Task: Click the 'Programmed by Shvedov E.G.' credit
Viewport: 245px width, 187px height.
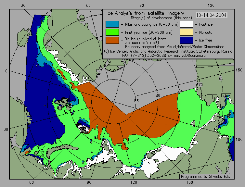Action: point(205,177)
